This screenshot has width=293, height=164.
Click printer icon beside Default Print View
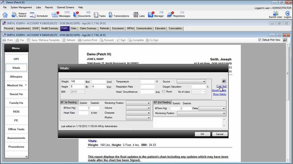[x=285, y=40]
